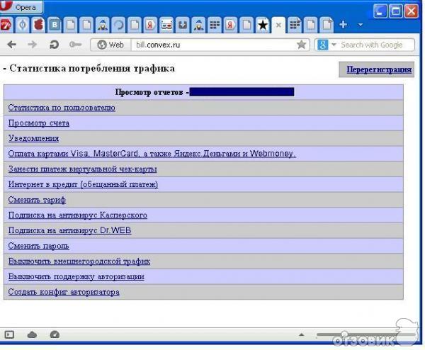Toggle Opera Turbo speedometer icon in status bar
This screenshot has height=350, width=425.
pyautogui.click(x=55, y=334)
